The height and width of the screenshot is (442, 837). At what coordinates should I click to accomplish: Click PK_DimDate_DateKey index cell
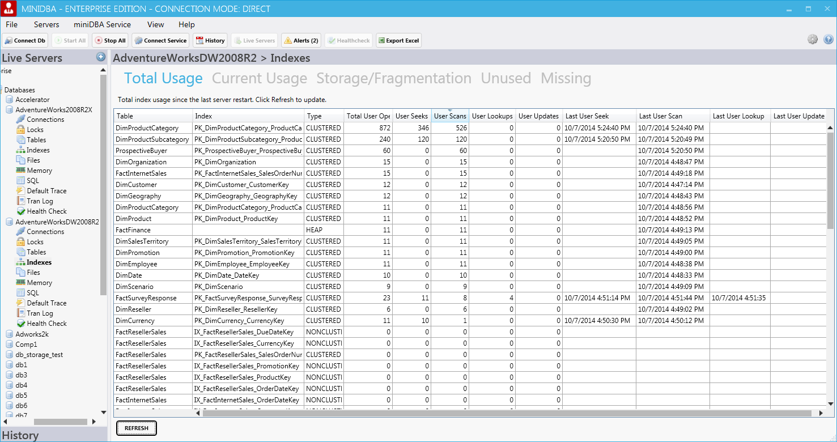[x=248, y=275]
